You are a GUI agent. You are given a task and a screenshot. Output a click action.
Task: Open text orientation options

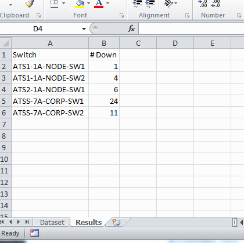coord(168,3)
